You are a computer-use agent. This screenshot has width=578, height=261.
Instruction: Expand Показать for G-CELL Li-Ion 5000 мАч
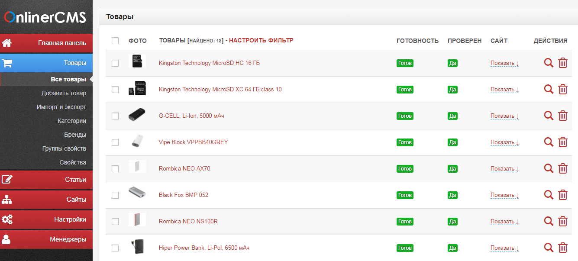click(504, 116)
